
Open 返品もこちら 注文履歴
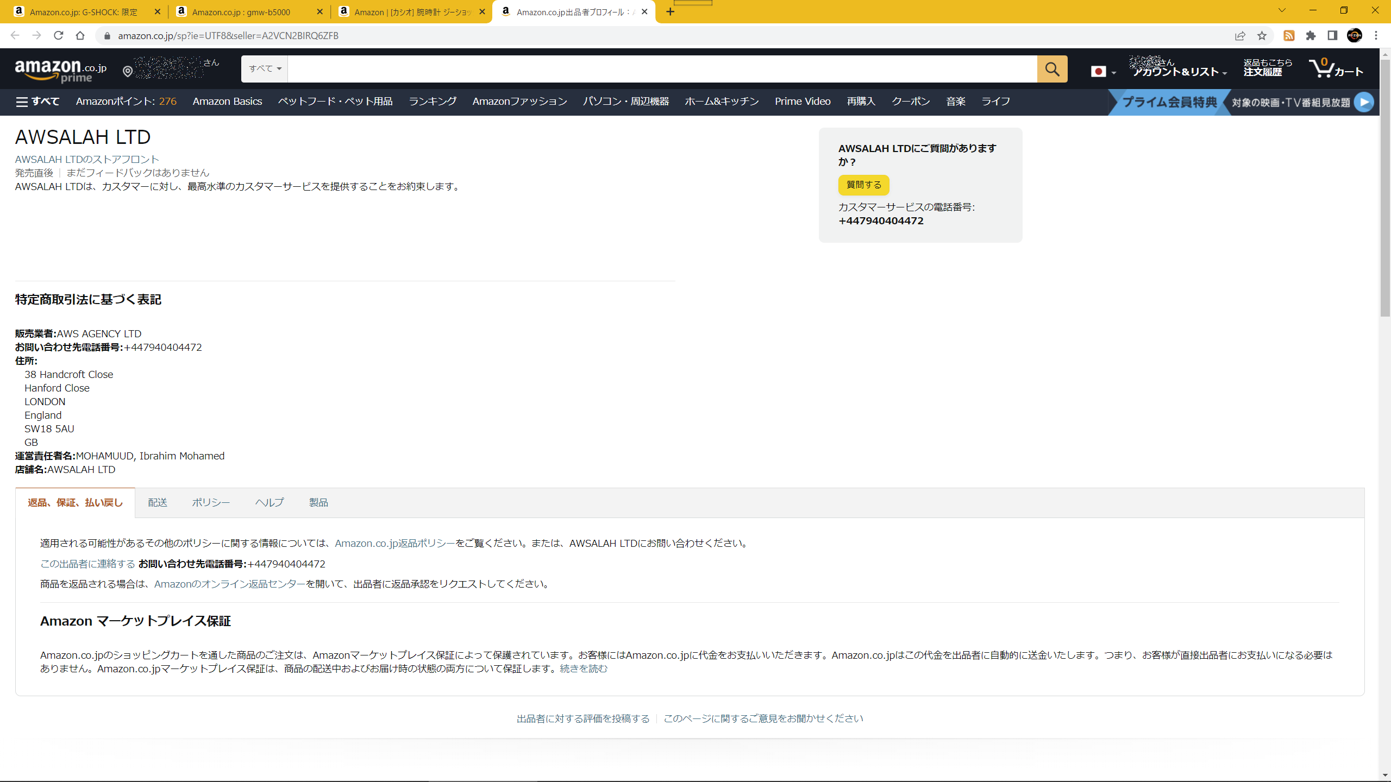coord(1268,68)
